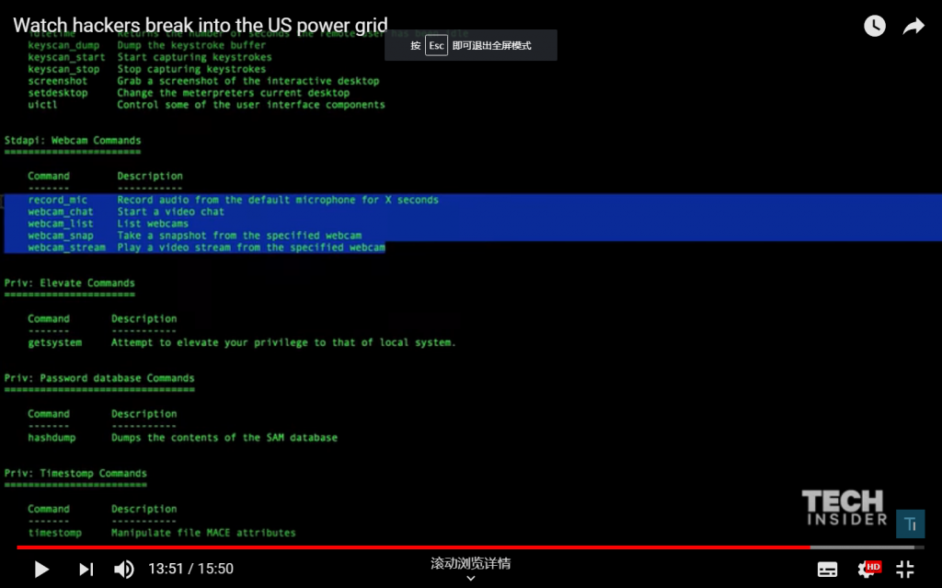Click 'Priv: Password database Commands' heading
Screen dimensions: 942x588
(99, 378)
